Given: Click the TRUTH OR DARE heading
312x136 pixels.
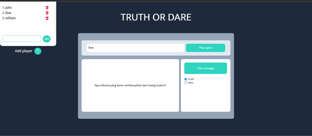Looking at the screenshot, I should [156, 17].
